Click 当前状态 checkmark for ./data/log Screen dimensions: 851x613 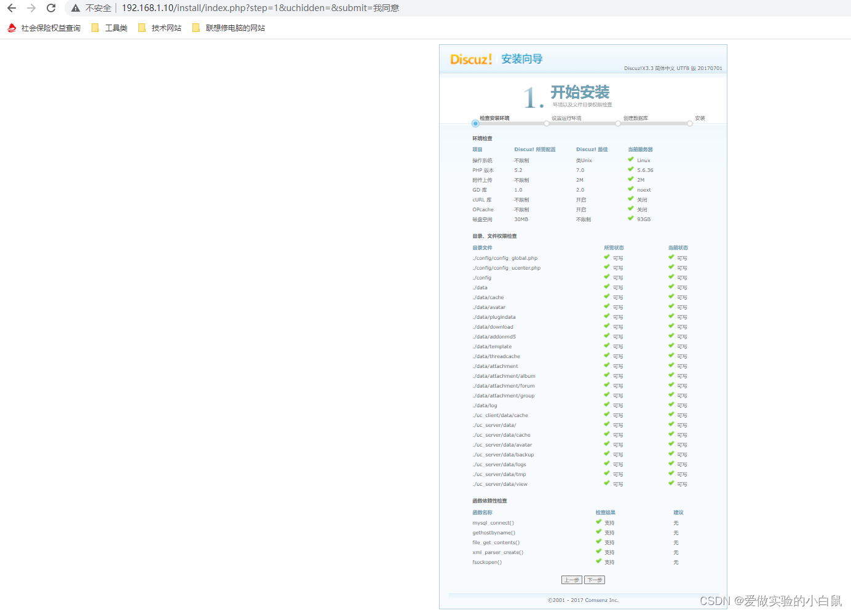coord(671,404)
